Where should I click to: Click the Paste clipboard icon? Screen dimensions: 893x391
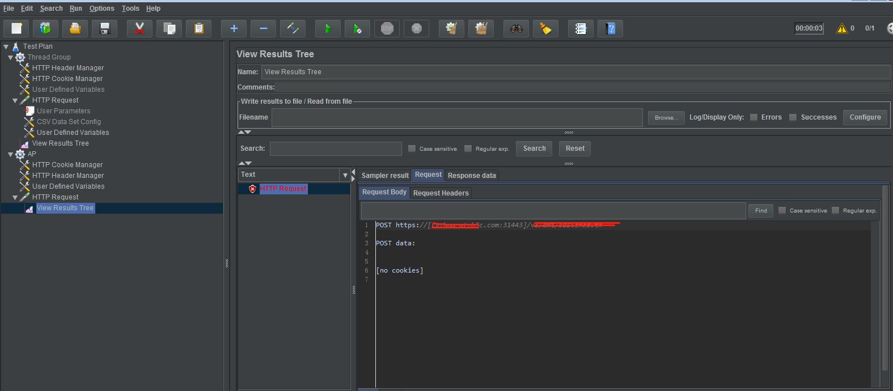[x=198, y=28]
